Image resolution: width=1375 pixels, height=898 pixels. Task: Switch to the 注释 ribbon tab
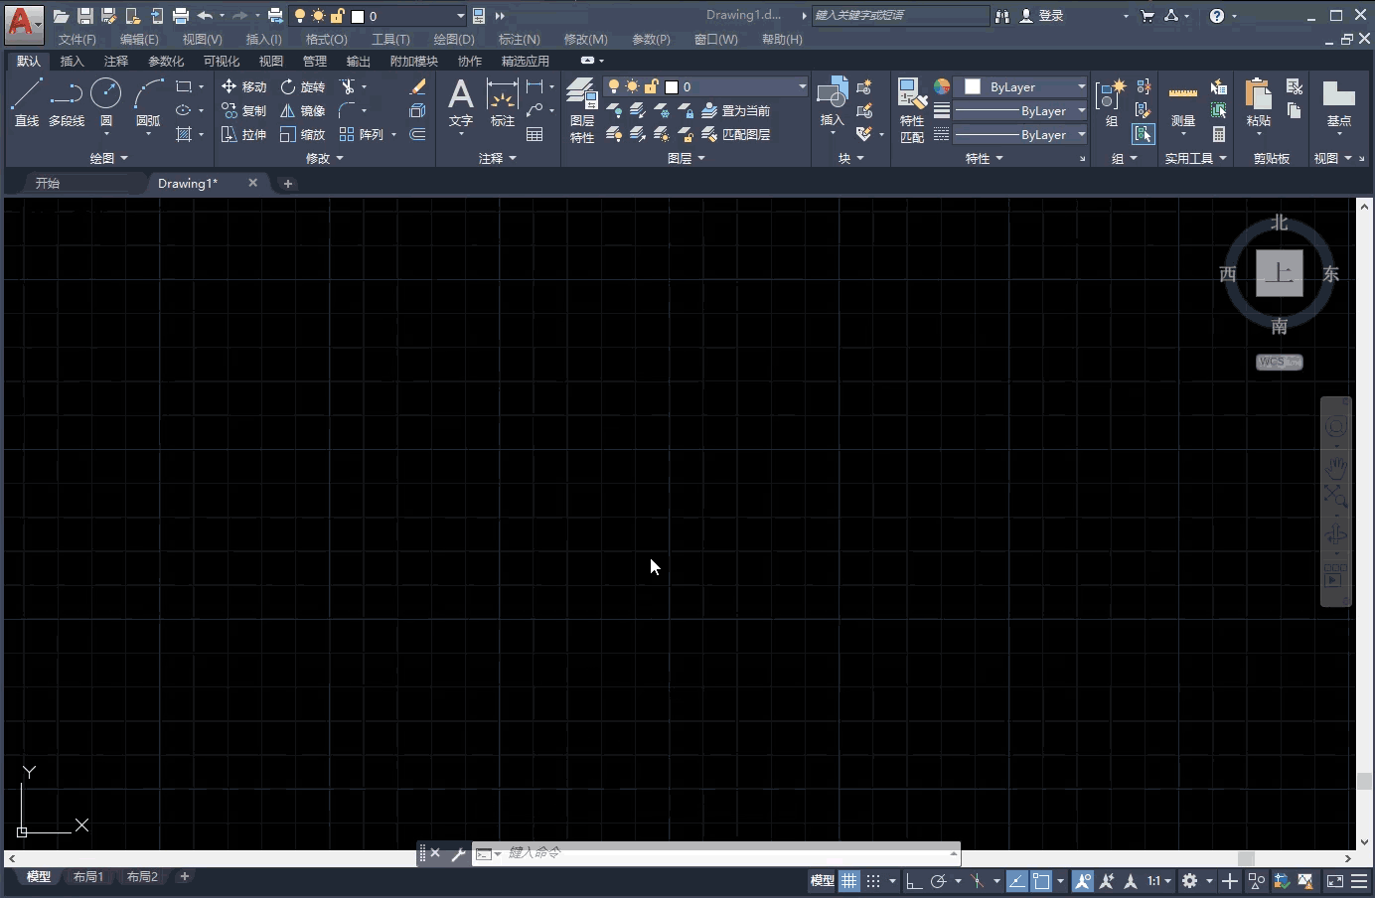(116, 61)
